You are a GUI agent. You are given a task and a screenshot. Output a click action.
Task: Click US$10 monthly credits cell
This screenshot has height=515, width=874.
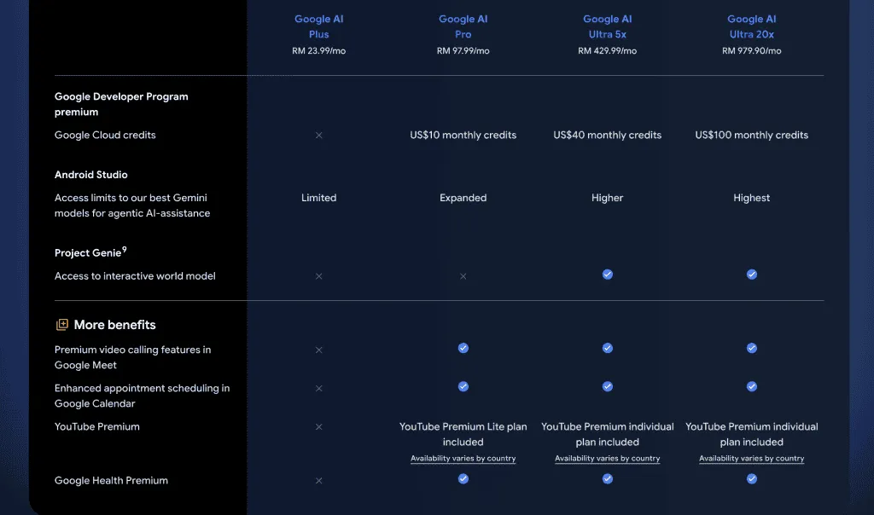(x=463, y=136)
